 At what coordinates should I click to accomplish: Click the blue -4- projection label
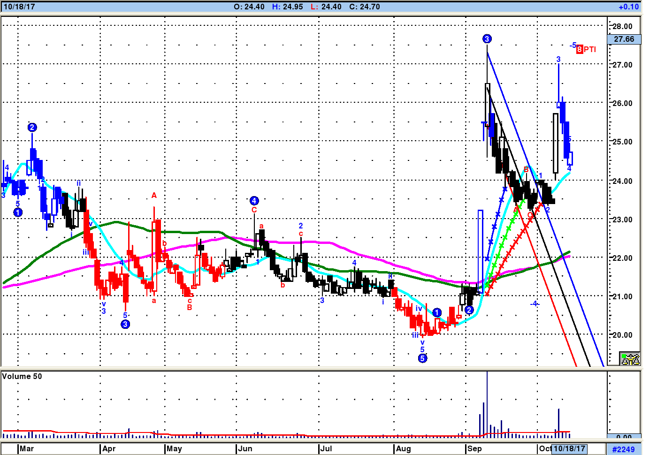point(535,304)
